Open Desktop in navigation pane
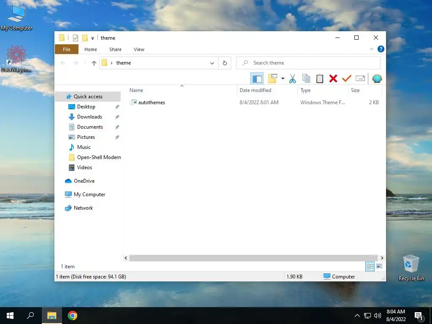The height and width of the screenshot is (324, 432). (x=86, y=107)
